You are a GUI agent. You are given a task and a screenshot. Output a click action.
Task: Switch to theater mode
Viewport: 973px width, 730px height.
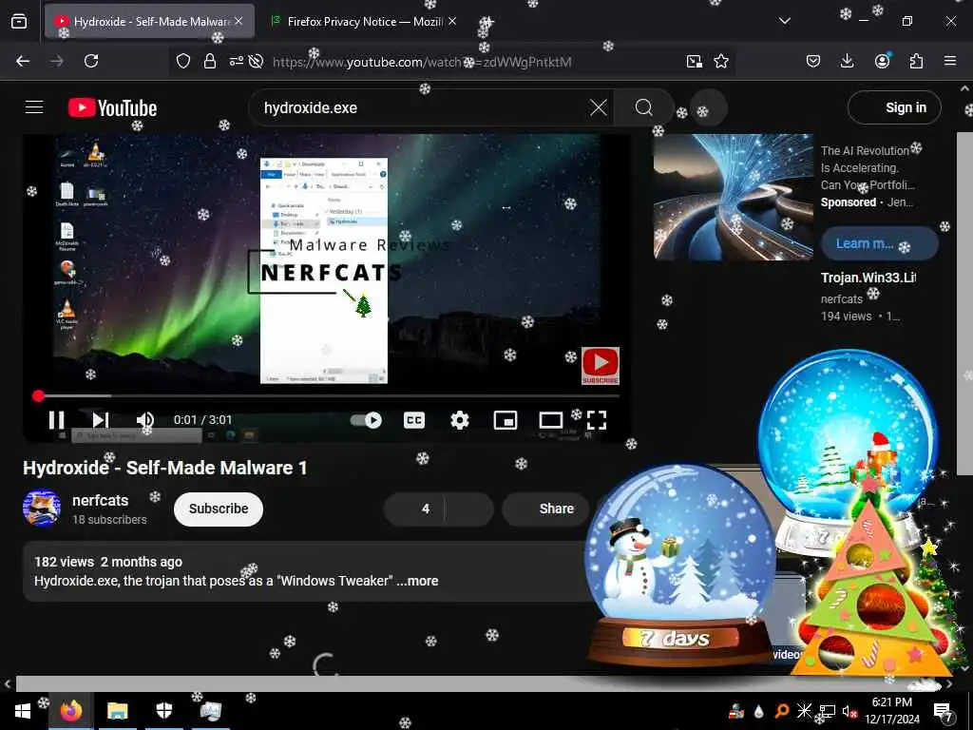coord(550,420)
